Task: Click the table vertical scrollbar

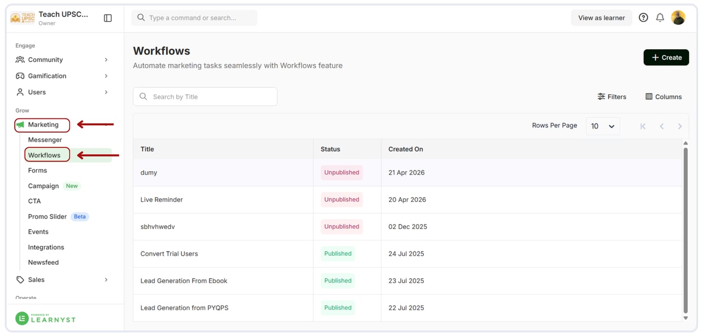Action: click(x=685, y=230)
